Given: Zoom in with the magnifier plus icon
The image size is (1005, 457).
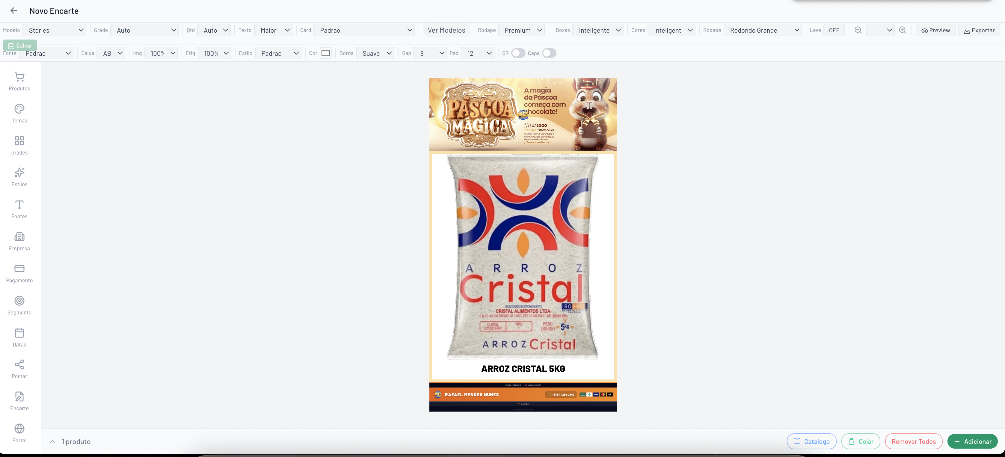Looking at the screenshot, I should pos(903,30).
